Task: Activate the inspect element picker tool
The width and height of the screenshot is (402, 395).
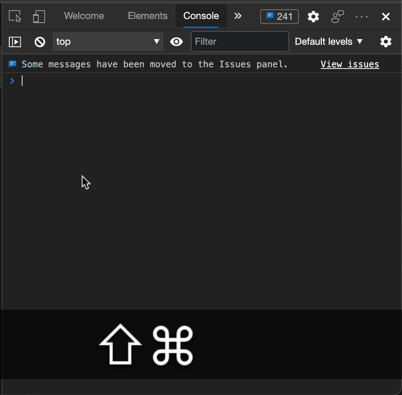Action: pyautogui.click(x=15, y=16)
